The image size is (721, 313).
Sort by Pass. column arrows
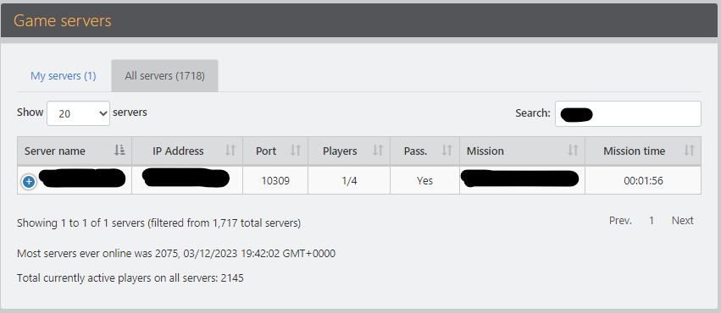coord(447,150)
